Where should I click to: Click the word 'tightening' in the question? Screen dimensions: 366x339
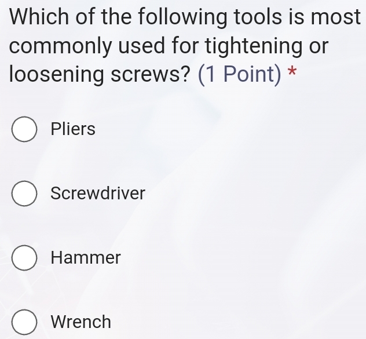click(254, 46)
